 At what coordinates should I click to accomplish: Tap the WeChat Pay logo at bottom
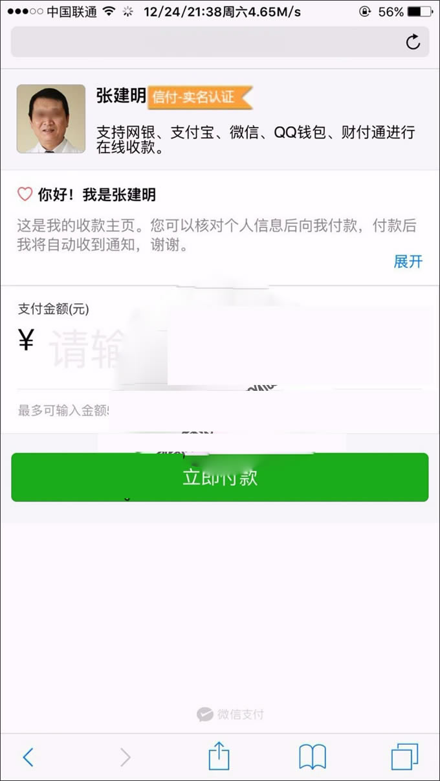(x=230, y=714)
